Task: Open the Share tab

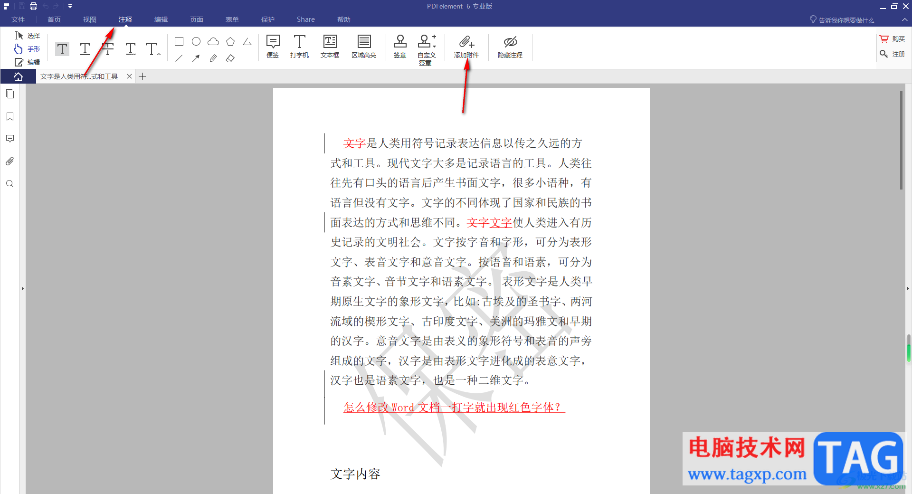Action: pos(306,19)
